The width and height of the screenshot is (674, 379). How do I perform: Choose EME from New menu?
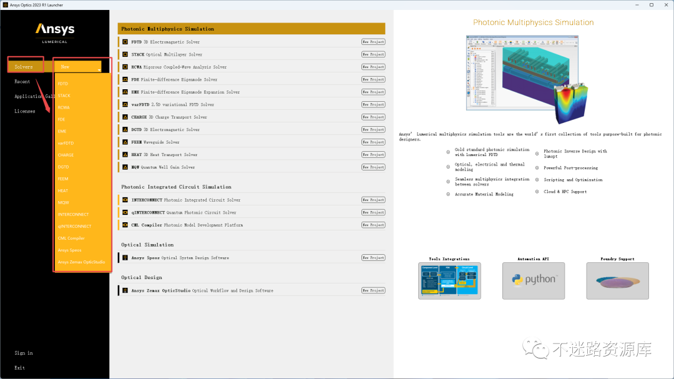point(62,131)
